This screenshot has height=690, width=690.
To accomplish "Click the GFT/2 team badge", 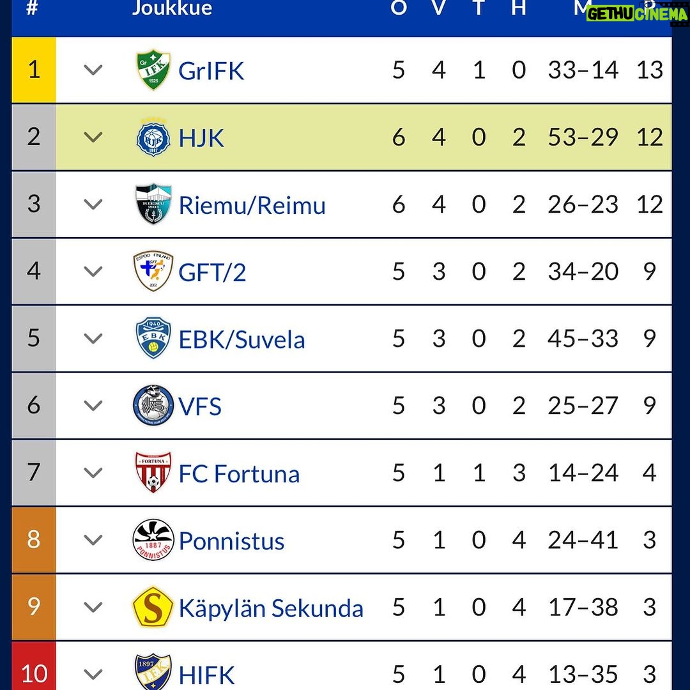I will pos(153,271).
